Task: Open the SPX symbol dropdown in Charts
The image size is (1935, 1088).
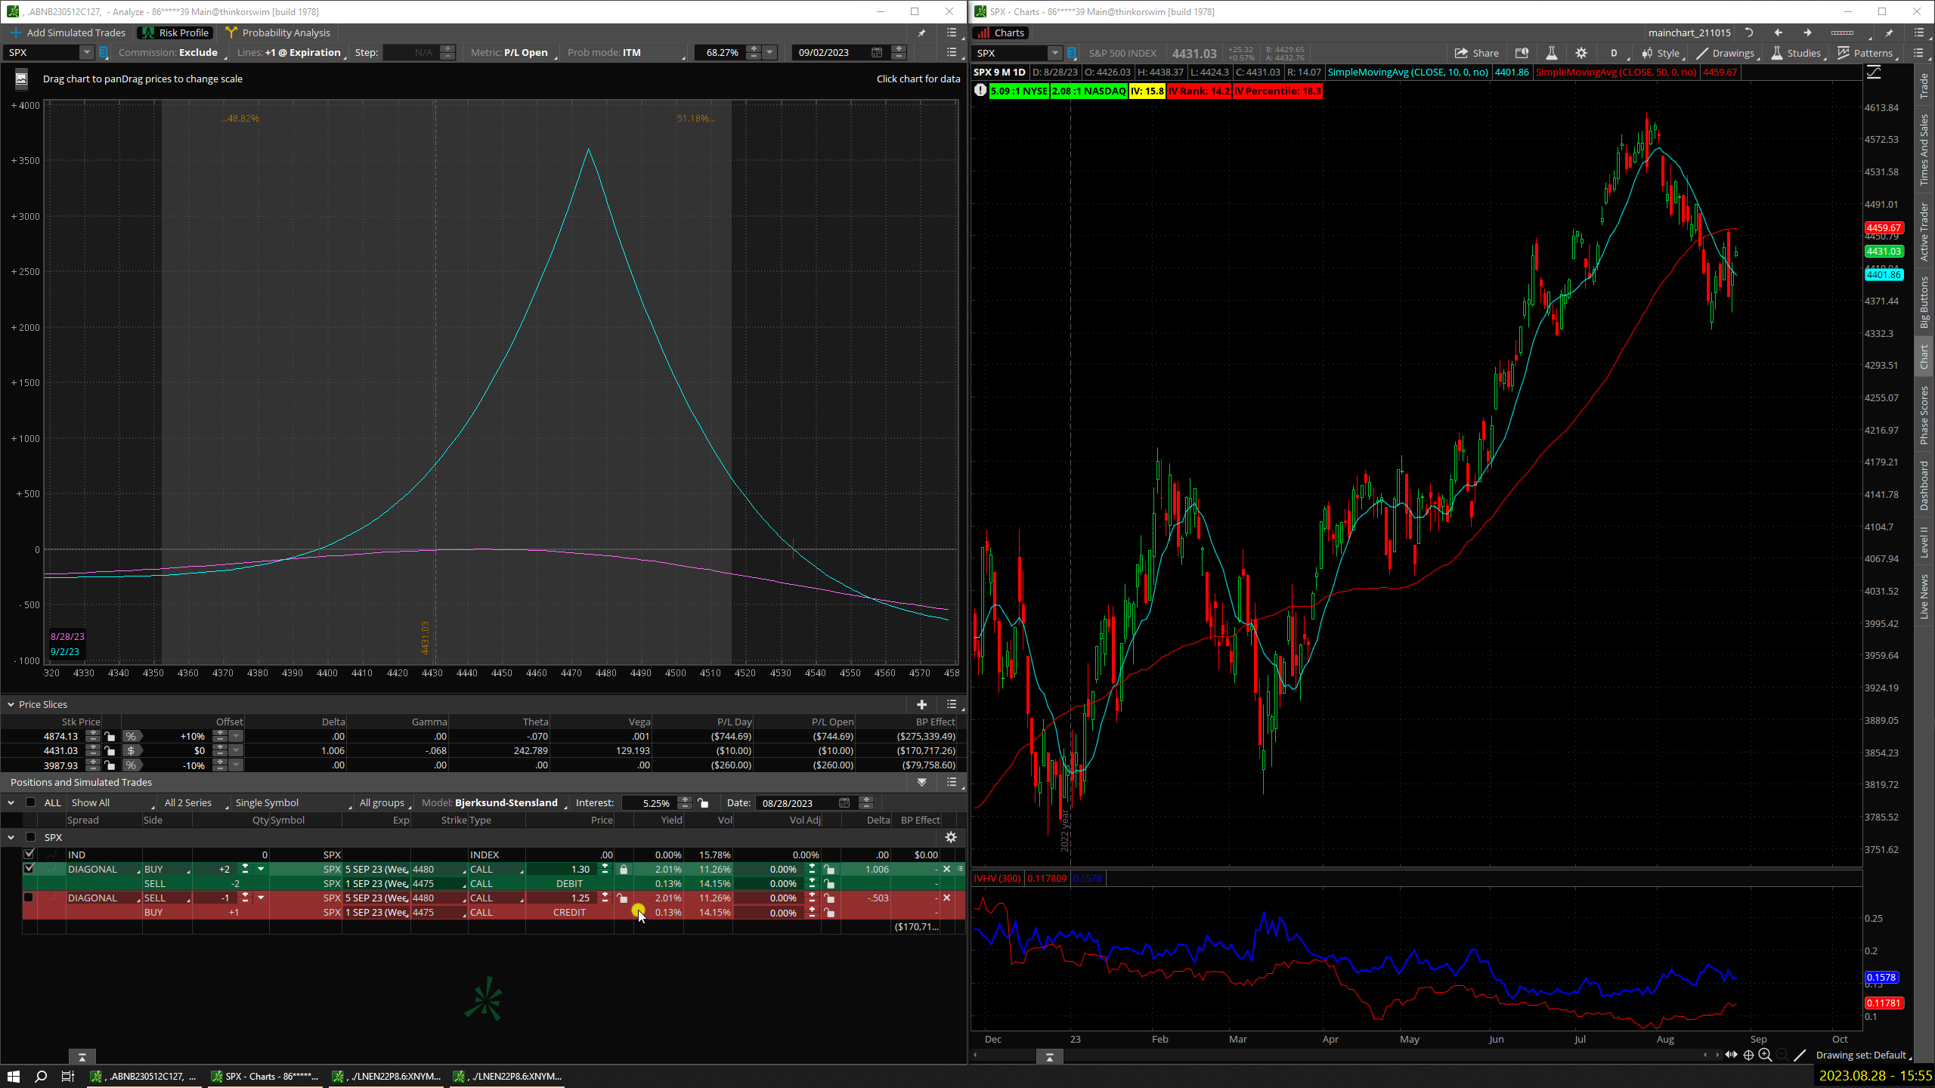Action: click(1054, 53)
